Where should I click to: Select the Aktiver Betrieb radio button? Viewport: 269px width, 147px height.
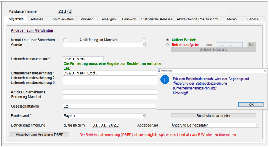pyautogui.click(x=168, y=40)
